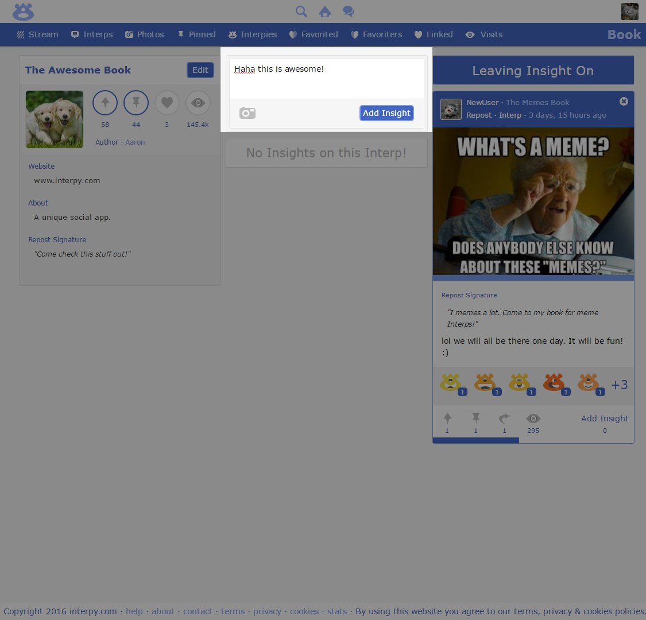The width and height of the screenshot is (646, 620).
Task: Open the Stream tab
Action: pos(37,34)
